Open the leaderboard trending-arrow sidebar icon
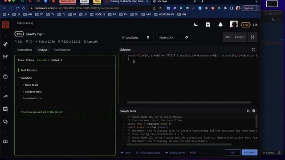This screenshot has width=285, height=160. [5, 96]
